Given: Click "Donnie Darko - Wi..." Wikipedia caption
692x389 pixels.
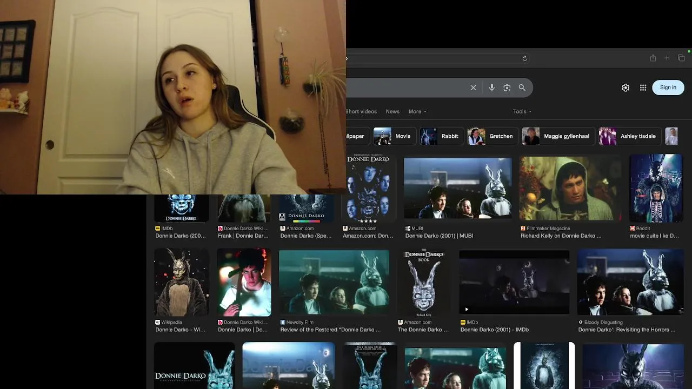Looking at the screenshot, I should click(x=180, y=330).
